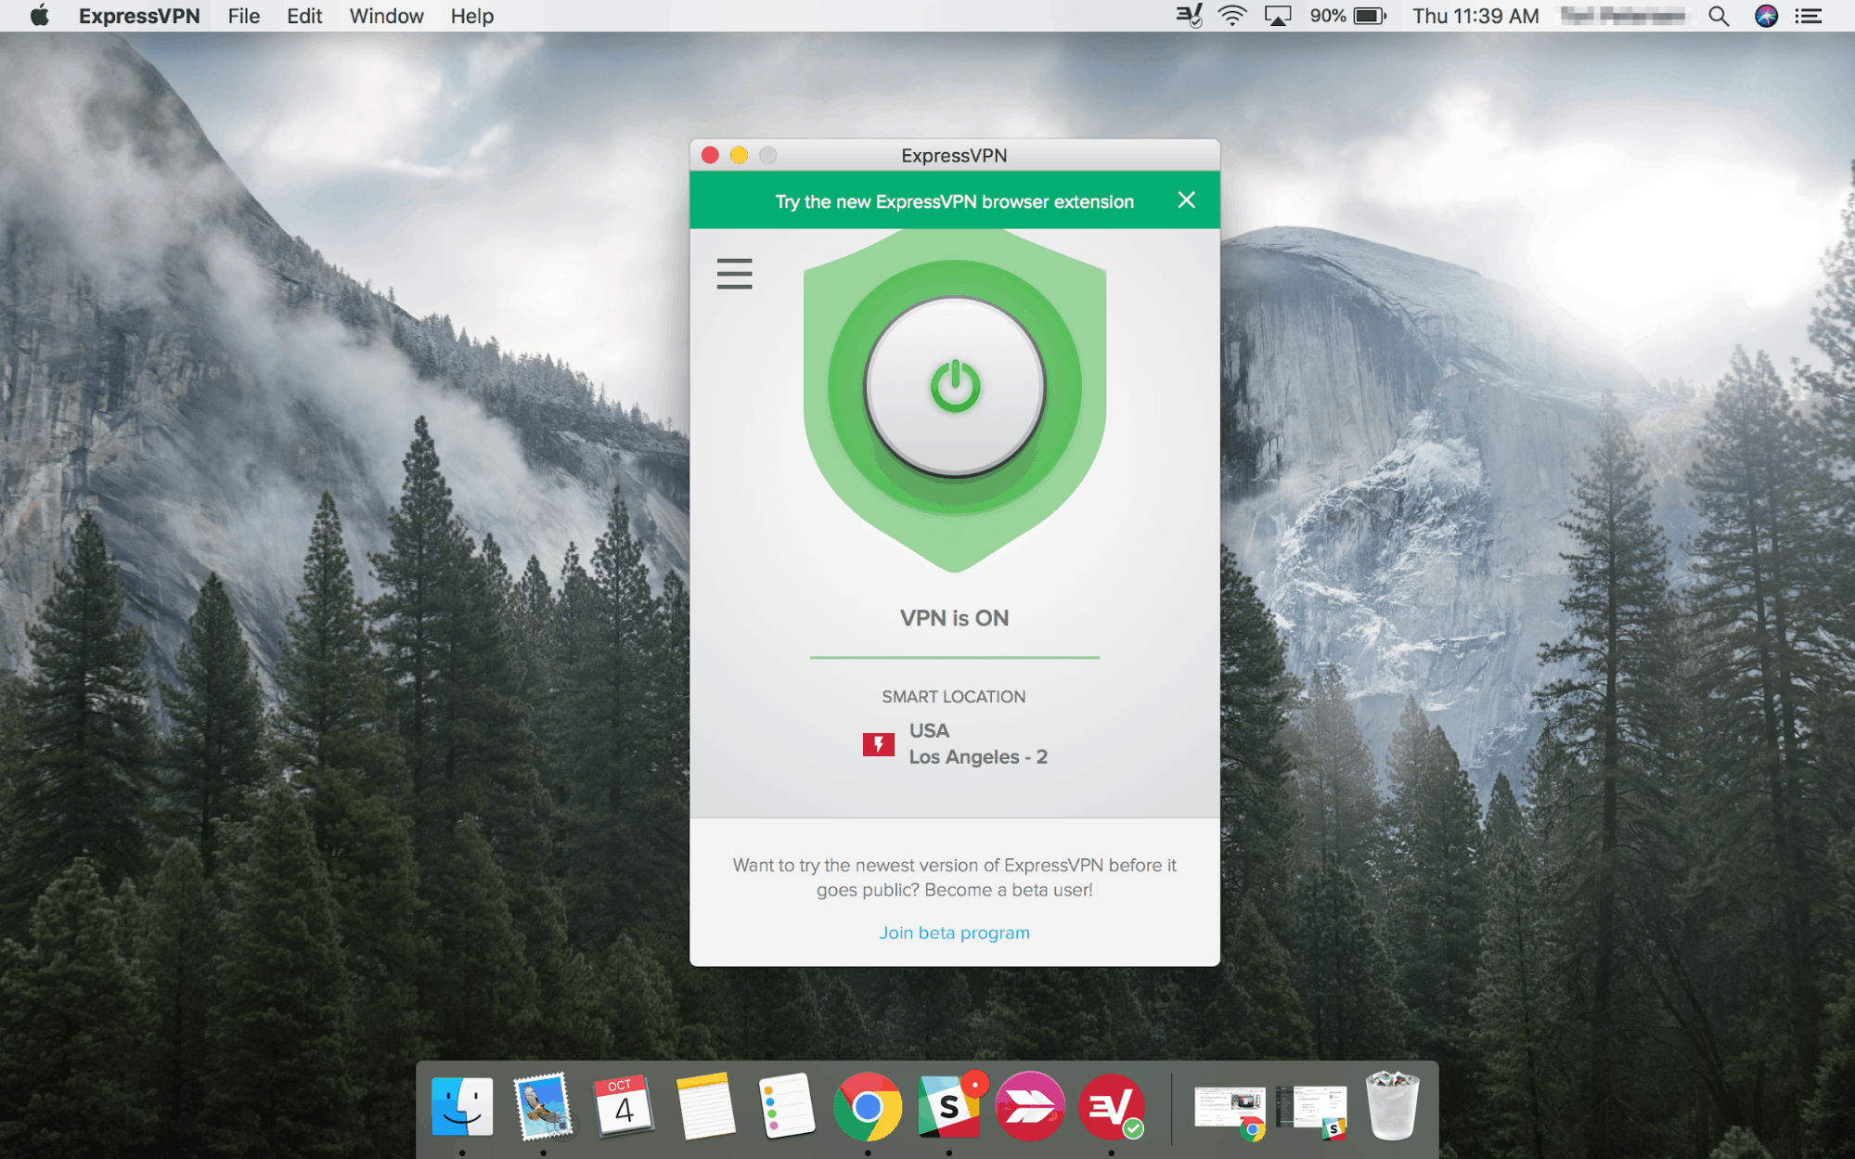Open the Smart Location USA Los Angeles selector
The width and height of the screenshot is (1855, 1159).
click(954, 743)
